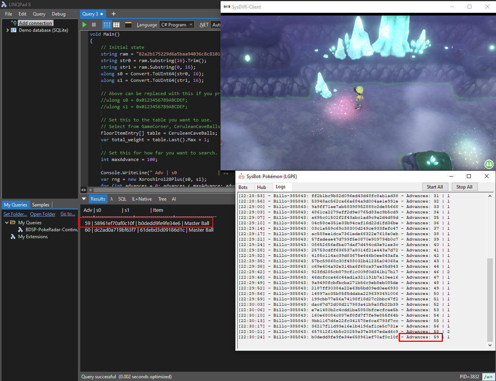496x381 pixels.
Task: Open the lambda tab in results panel
Action: coord(112,199)
